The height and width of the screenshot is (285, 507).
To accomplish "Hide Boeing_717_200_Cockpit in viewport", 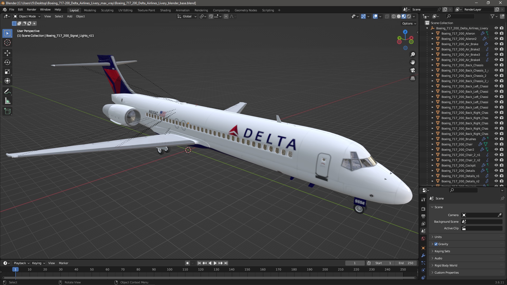I will point(496,165).
